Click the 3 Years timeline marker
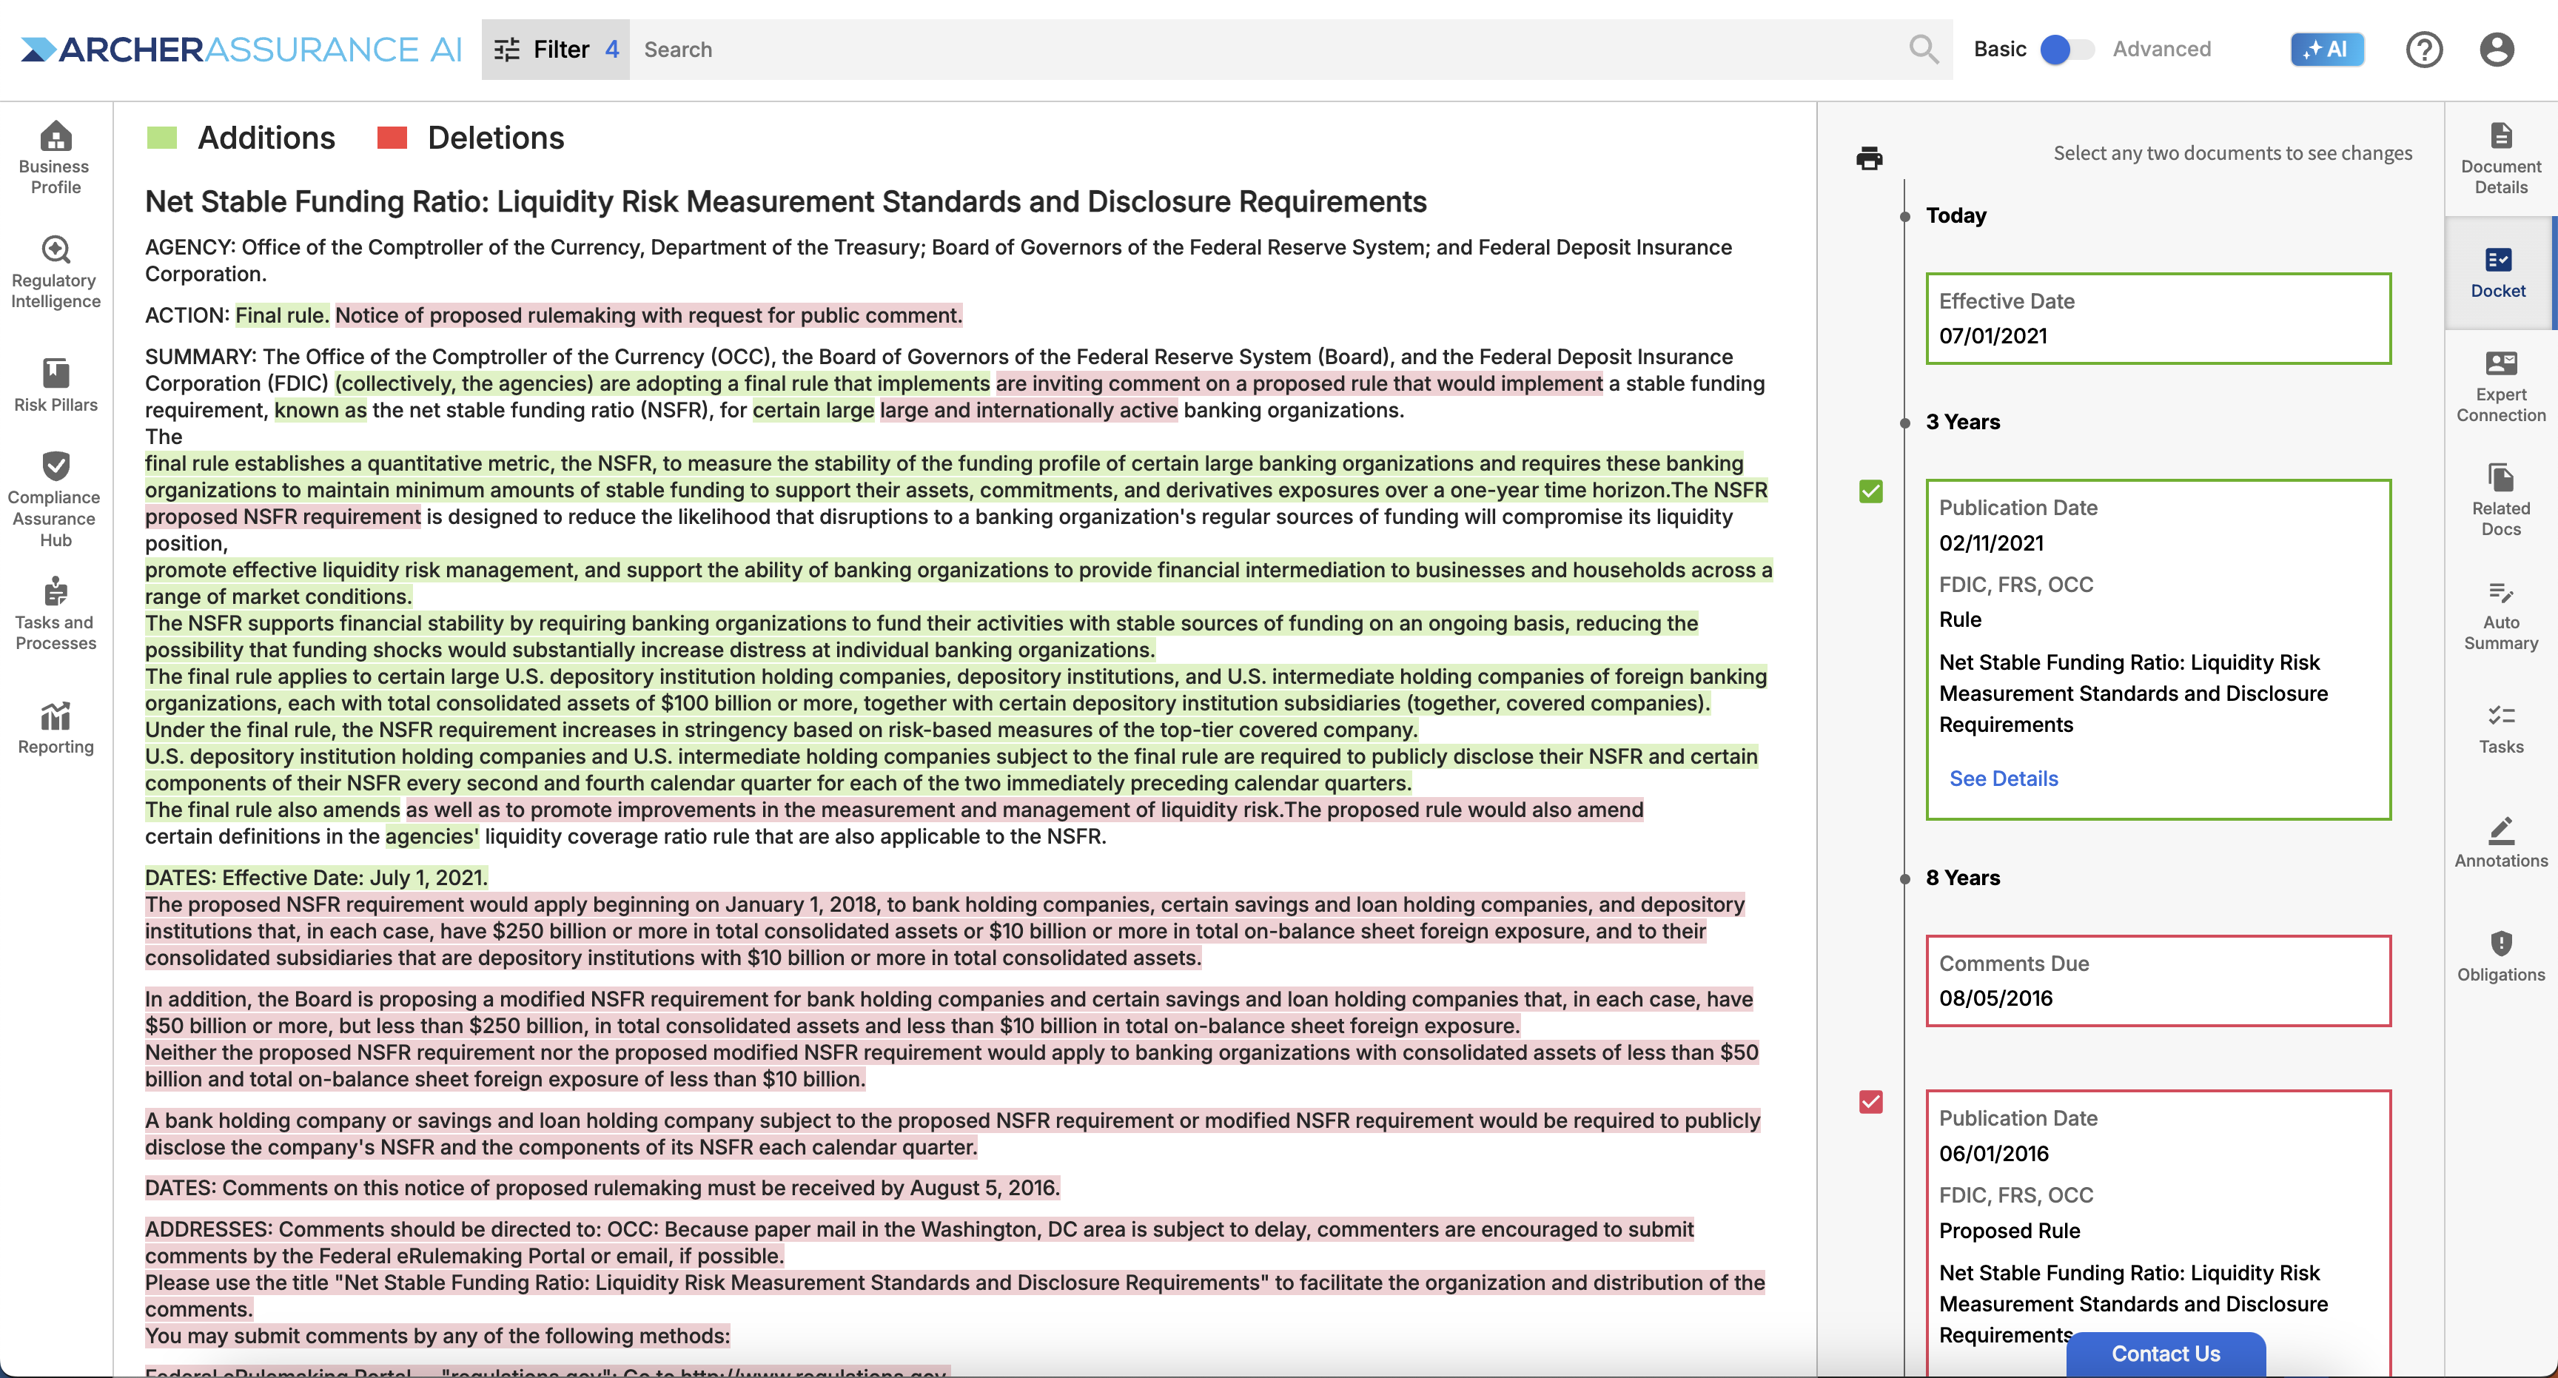The width and height of the screenshot is (2558, 1378). (x=1904, y=423)
